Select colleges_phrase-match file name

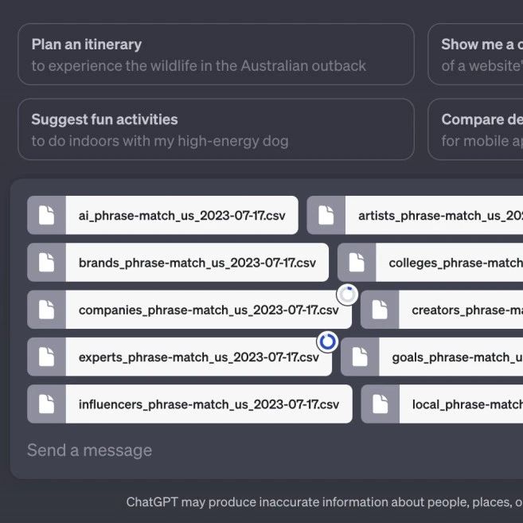pyautogui.click(x=456, y=263)
